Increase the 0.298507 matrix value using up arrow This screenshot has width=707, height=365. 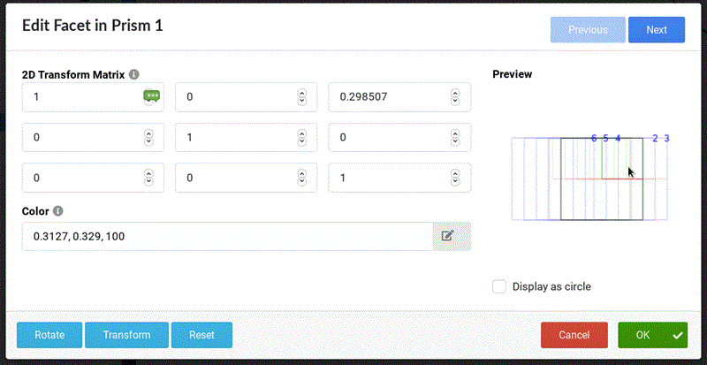pos(455,93)
